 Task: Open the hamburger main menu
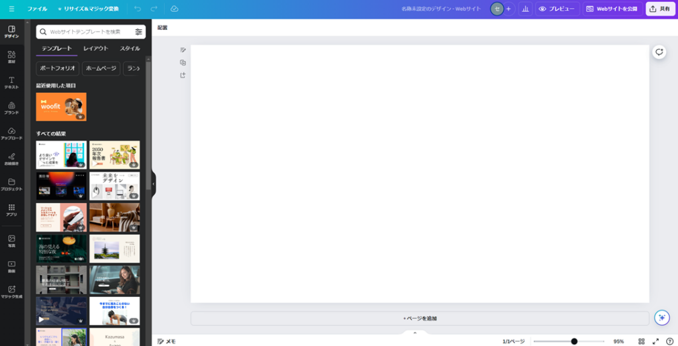(11, 9)
